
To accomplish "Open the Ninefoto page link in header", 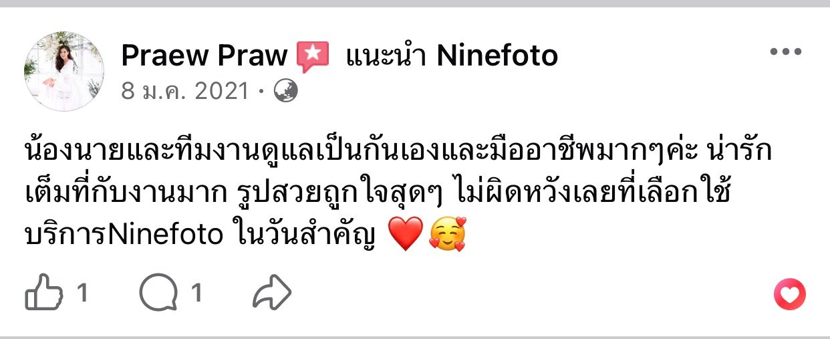I will click(497, 56).
